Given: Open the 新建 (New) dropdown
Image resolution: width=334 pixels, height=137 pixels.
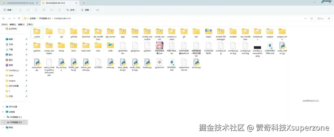Looking at the screenshot, I should coord(9,10).
